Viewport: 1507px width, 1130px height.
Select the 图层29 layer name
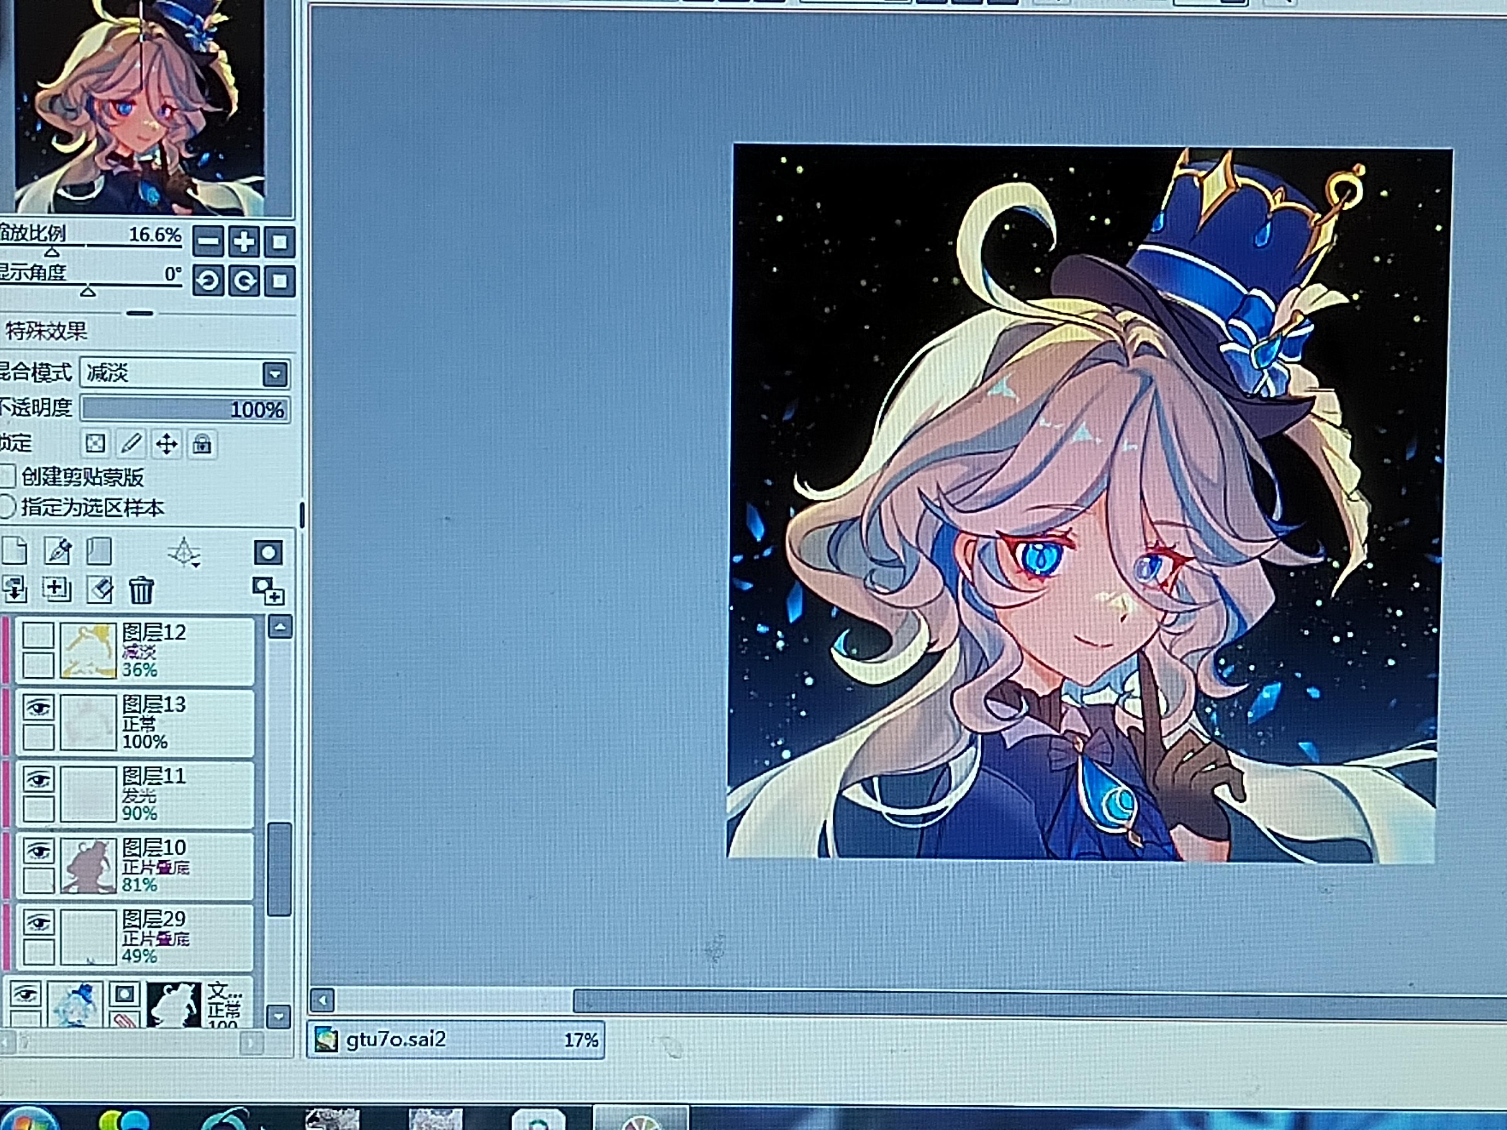coord(154,919)
